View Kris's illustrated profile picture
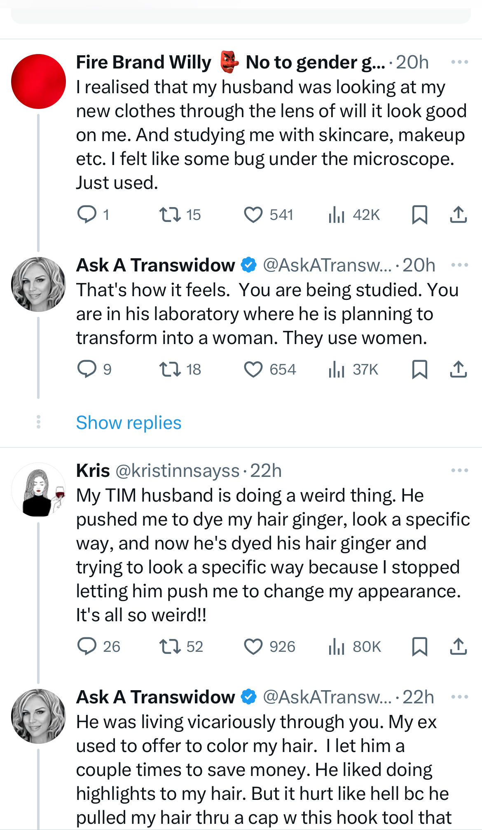This screenshot has height=830, width=482. tap(38, 490)
